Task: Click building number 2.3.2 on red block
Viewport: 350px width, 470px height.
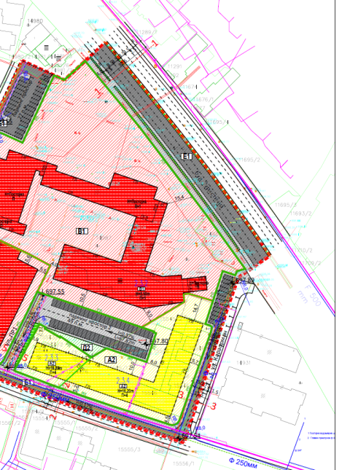Action: [141, 283]
